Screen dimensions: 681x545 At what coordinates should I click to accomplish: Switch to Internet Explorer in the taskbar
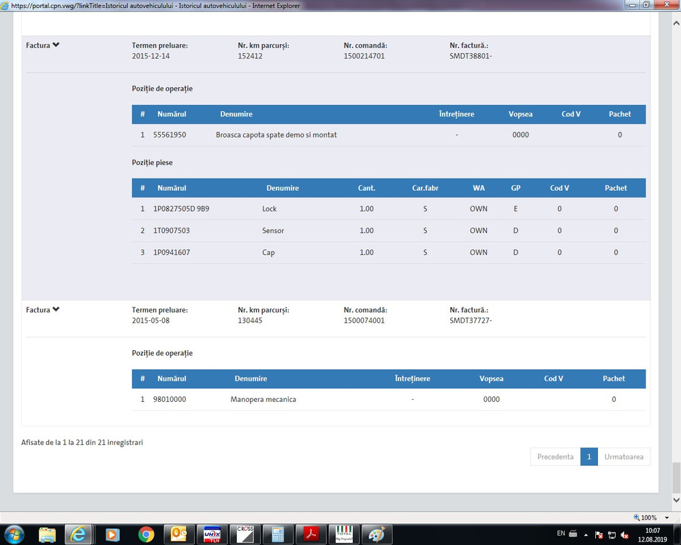pos(78,534)
